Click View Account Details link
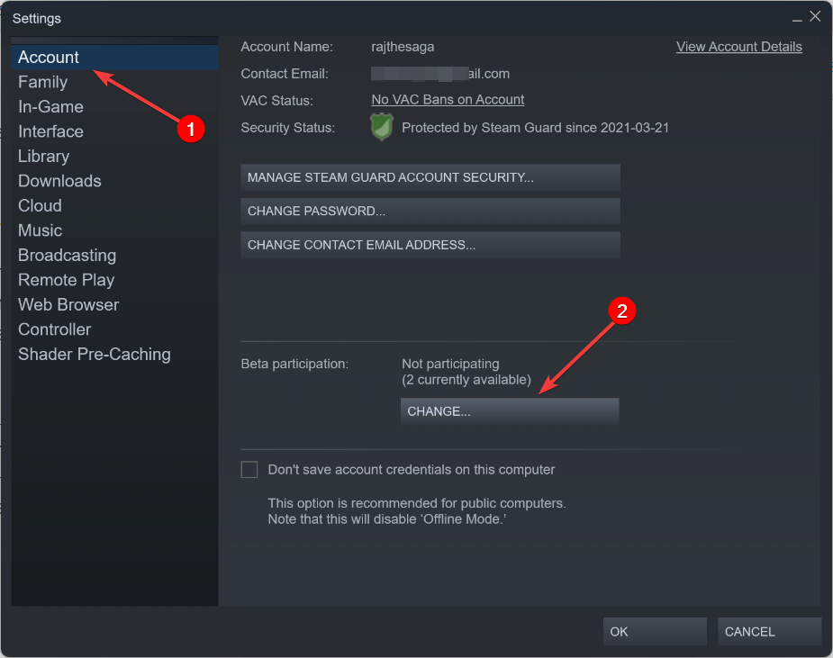This screenshot has width=833, height=658. [739, 47]
